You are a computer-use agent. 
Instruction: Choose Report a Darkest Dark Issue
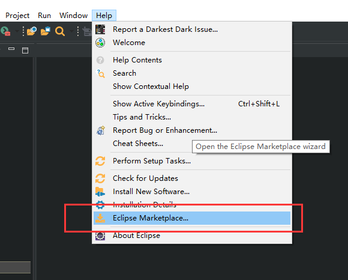pos(192,29)
